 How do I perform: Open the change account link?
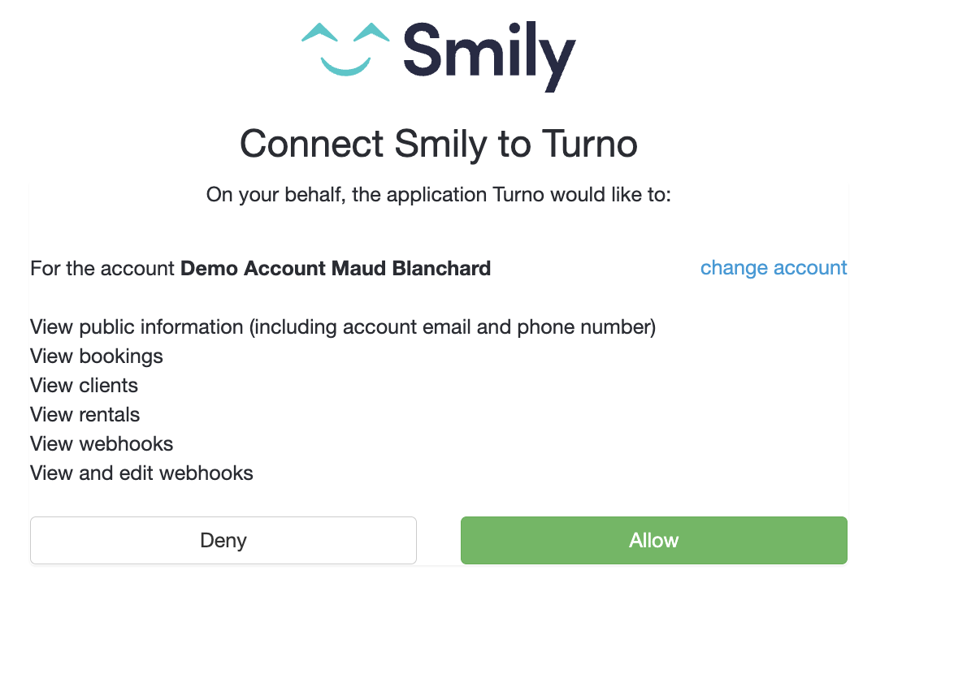pos(774,268)
